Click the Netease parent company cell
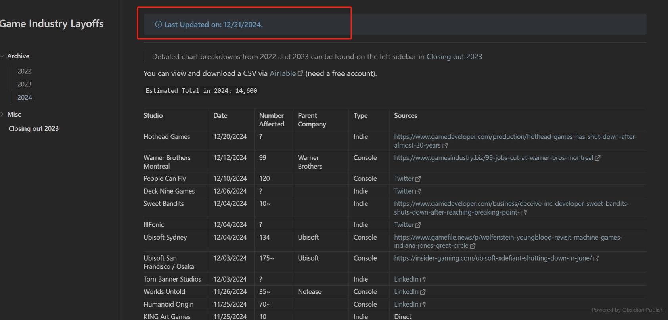This screenshot has height=320, width=668. tap(310, 291)
